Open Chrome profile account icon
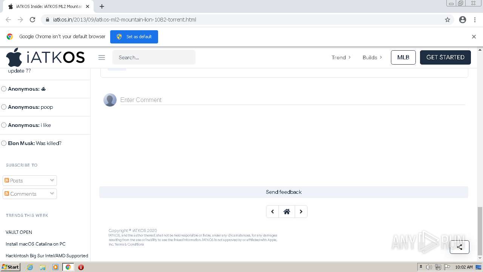This screenshot has height=272, width=483. [x=463, y=20]
